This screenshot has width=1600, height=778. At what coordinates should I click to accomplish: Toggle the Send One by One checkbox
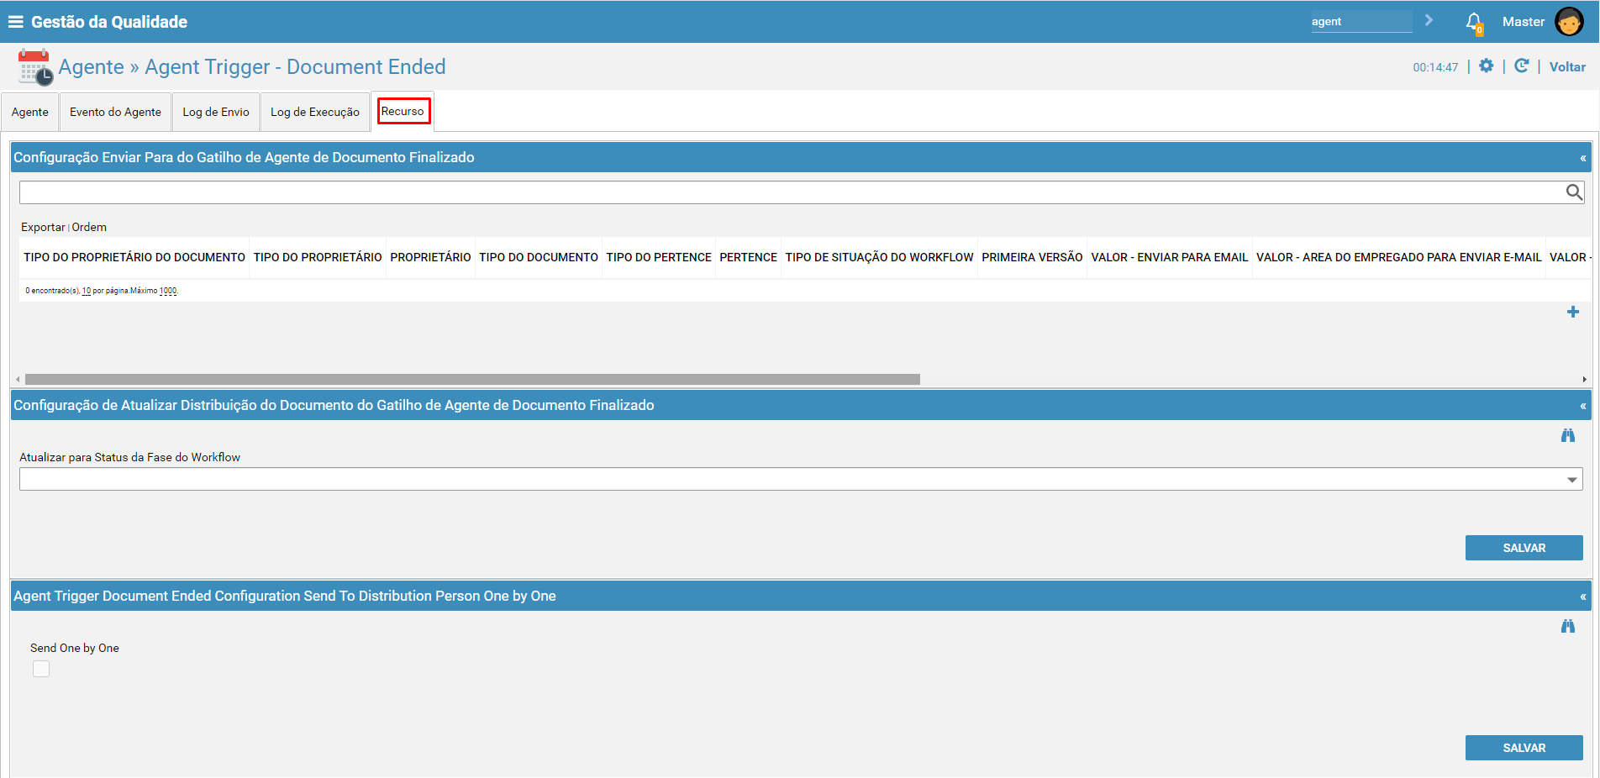tap(41, 669)
